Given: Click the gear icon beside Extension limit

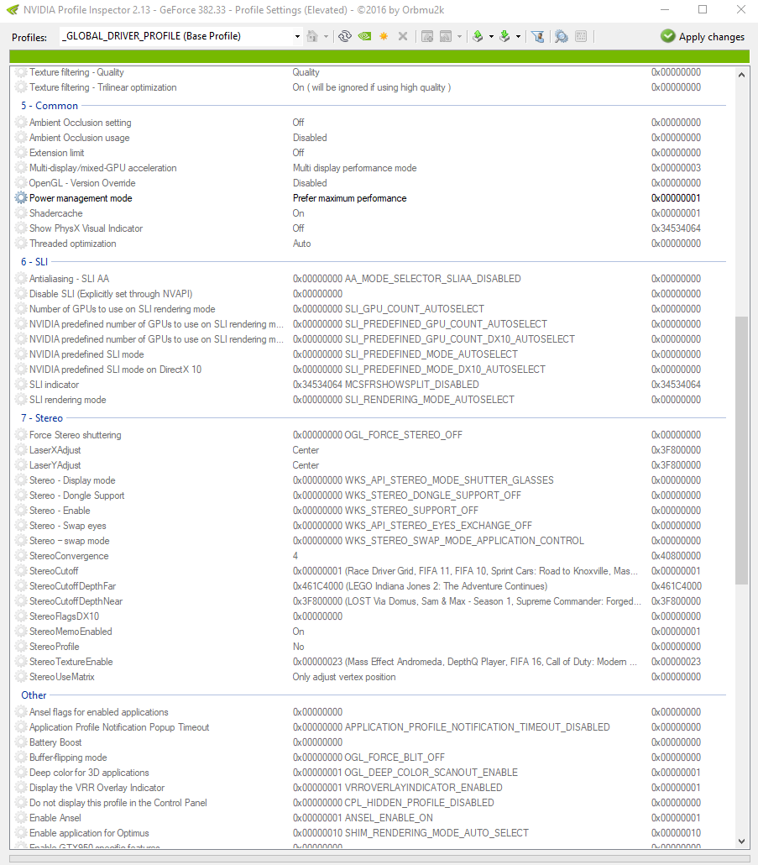Looking at the screenshot, I should 21,153.
